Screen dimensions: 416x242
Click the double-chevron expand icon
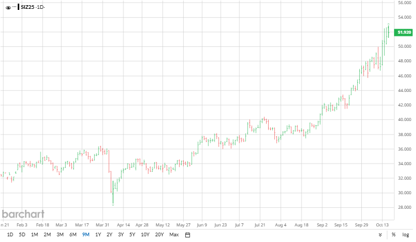pyautogui.click(x=380, y=235)
